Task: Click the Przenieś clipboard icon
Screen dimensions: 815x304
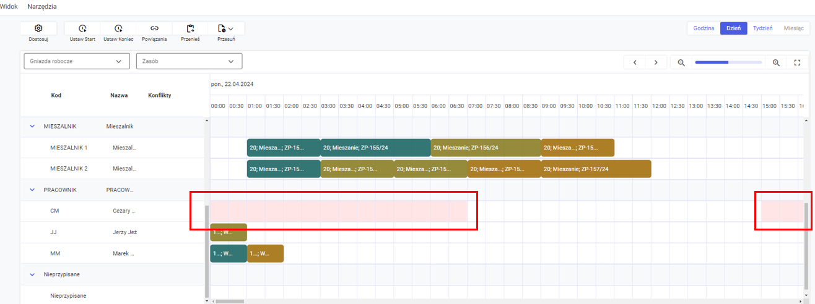Action: 190,28
